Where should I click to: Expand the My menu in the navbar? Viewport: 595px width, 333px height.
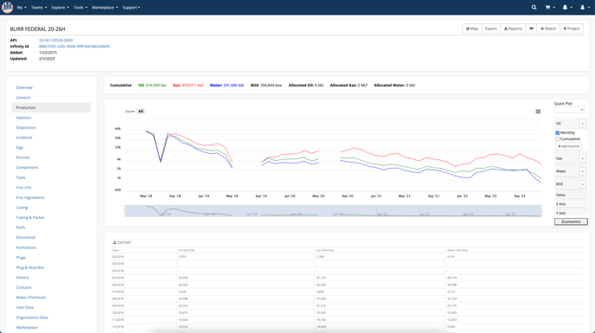[x=22, y=7]
